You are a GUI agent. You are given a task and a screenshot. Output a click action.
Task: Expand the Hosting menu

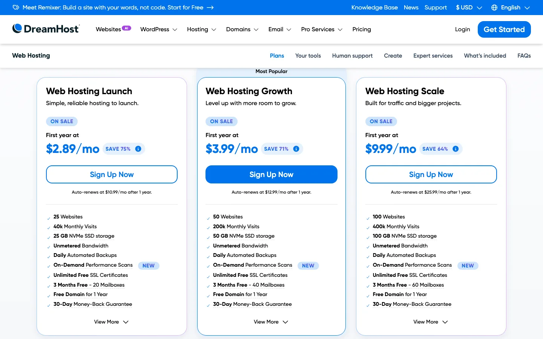pos(202,29)
